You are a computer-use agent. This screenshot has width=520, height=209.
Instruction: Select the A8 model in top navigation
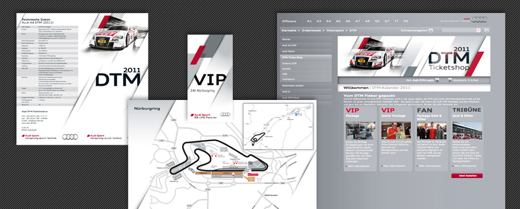pos(368,21)
